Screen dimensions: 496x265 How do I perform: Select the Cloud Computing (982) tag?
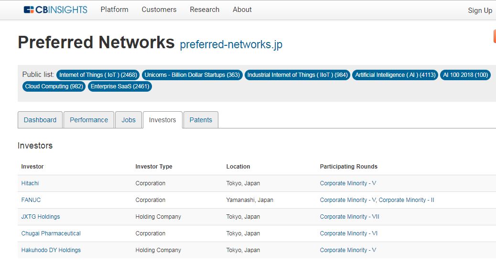[x=54, y=86]
